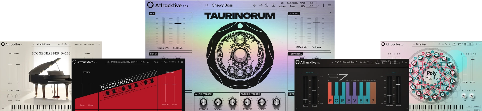Viewport: 482px width, 111px height.
Task: Click download icon in Basslinien window
Action: [148, 62]
